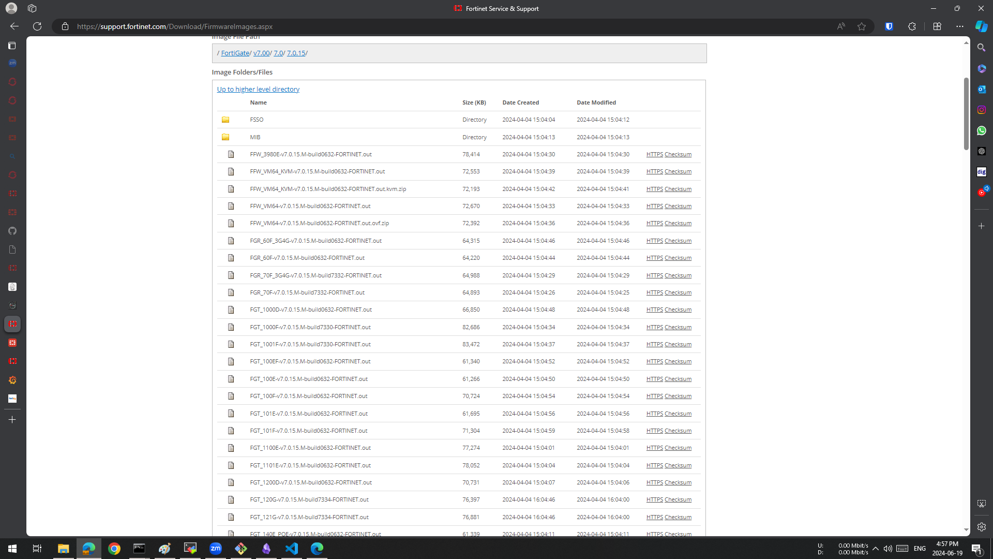Click the Name column header
This screenshot has height=559, width=993.
point(258,102)
